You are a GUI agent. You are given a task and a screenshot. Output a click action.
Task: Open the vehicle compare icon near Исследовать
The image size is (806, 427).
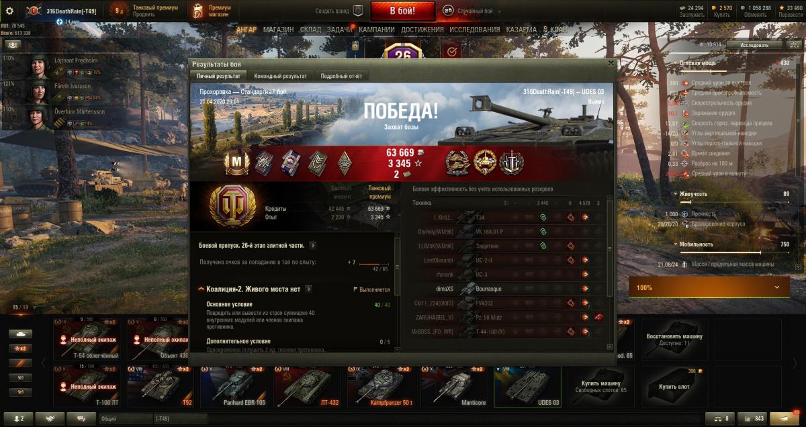793,45
